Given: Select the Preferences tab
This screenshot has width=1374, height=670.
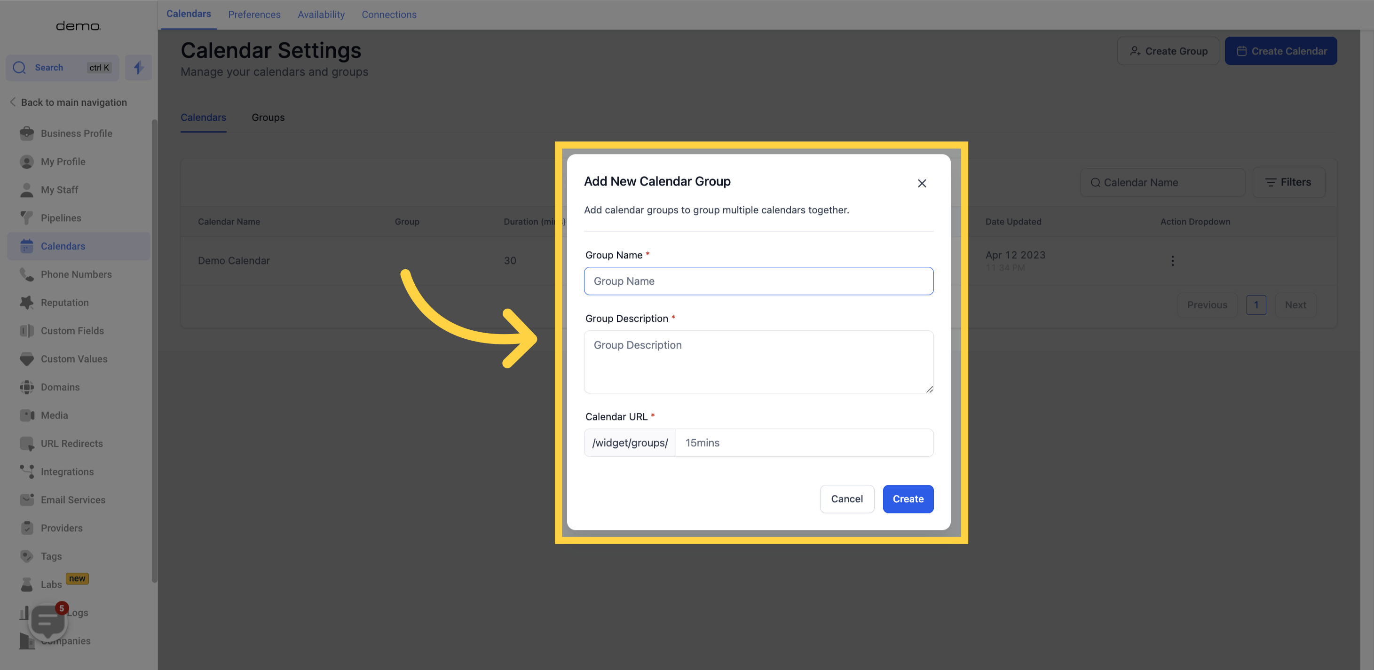Looking at the screenshot, I should [x=254, y=15].
